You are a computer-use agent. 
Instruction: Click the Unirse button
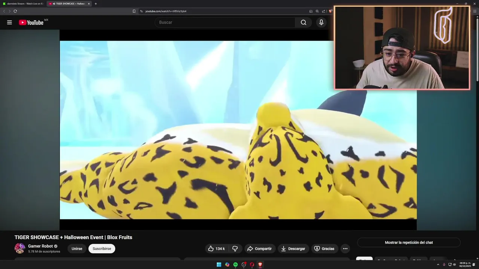[x=77, y=248]
